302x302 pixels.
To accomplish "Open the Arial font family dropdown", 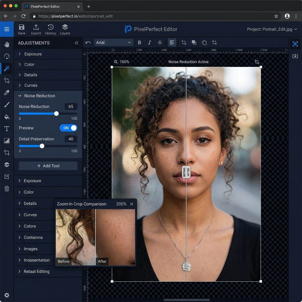I will (x=114, y=42).
